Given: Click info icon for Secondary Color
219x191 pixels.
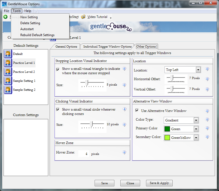Looking at the screenshot, I should (207, 137).
